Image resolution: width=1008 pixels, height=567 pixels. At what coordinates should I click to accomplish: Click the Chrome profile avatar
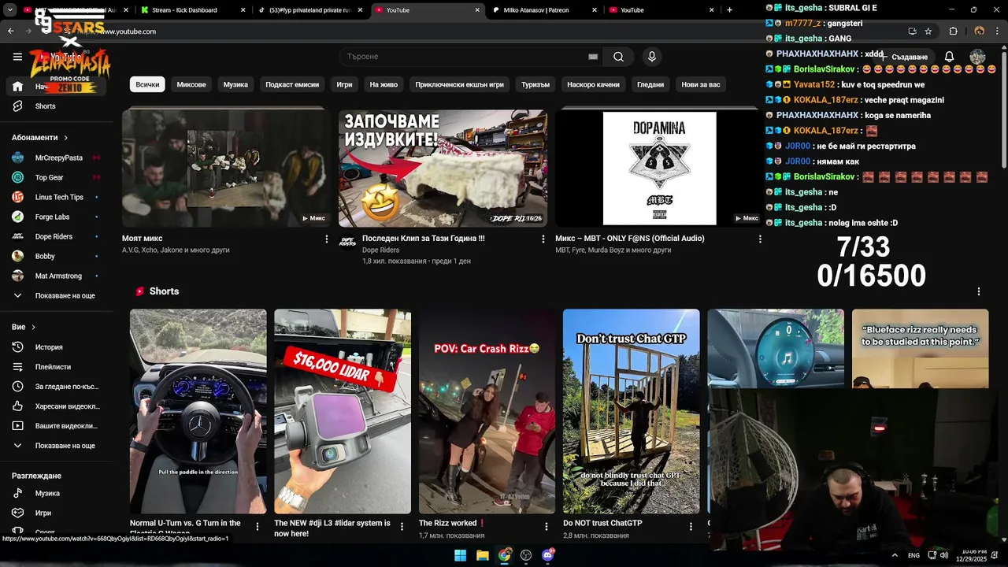979,31
